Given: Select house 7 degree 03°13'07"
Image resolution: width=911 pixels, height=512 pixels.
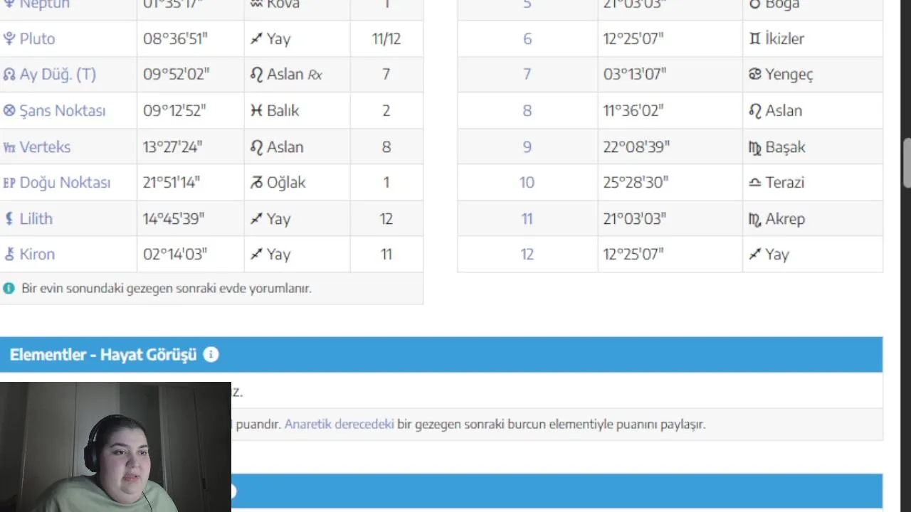Looking at the screenshot, I should [634, 74].
